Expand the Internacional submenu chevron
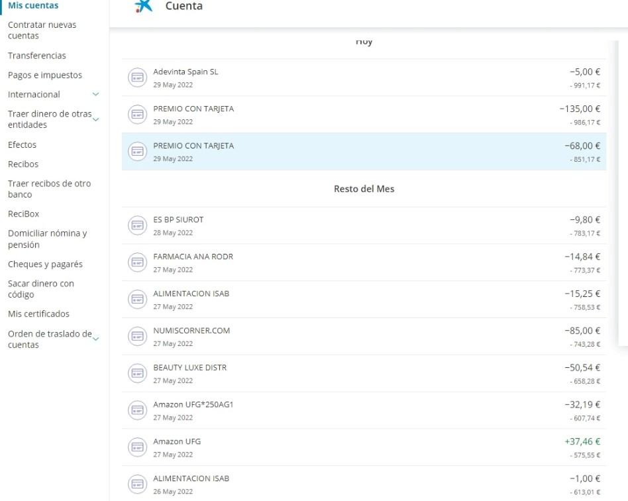This screenshot has width=628, height=501. pyautogui.click(x=95, y=95)
